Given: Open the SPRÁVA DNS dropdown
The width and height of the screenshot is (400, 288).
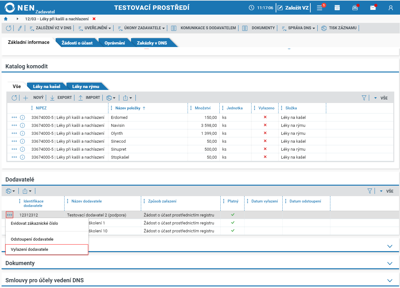Looking at the screenshot, I should click(x=298, y=28).
